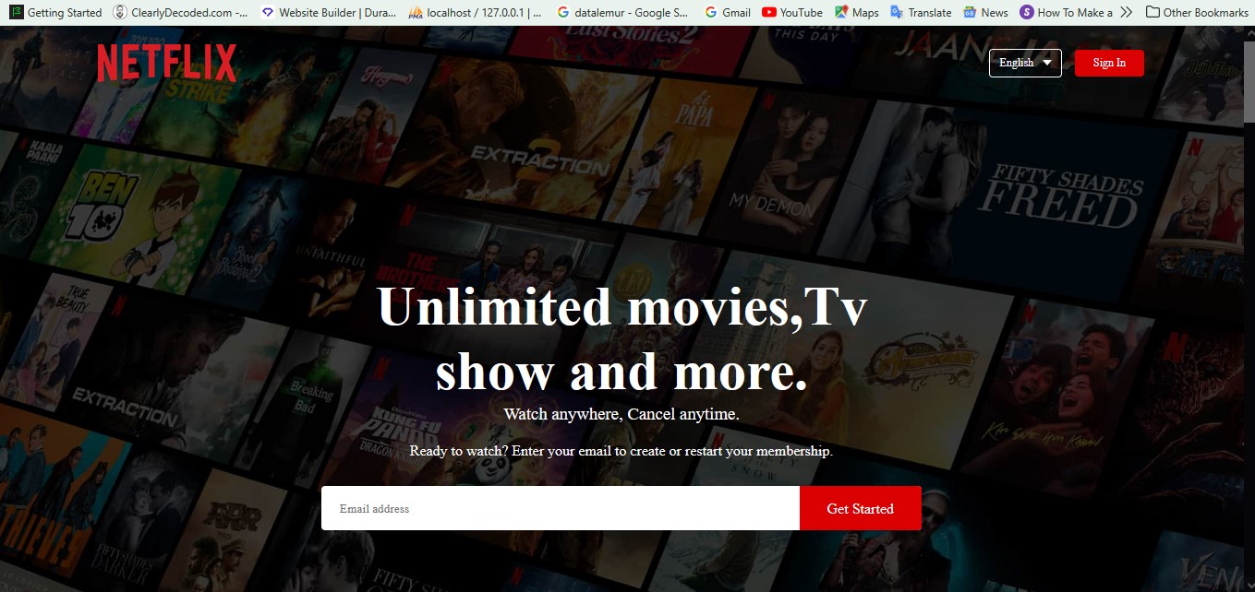This screenshot has width=1255, height=592.
Task: Expand hidden bookmarks with the double-chevron
Action: pyautogui.click(x=1126, y=12)
